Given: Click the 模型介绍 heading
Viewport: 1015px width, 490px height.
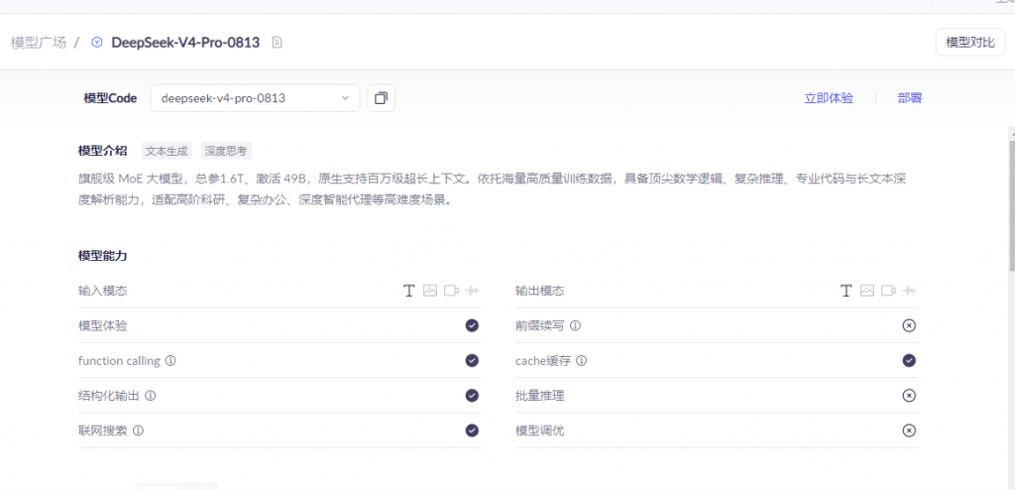Looking at the screenshot, I should click(x=102, y=151).
